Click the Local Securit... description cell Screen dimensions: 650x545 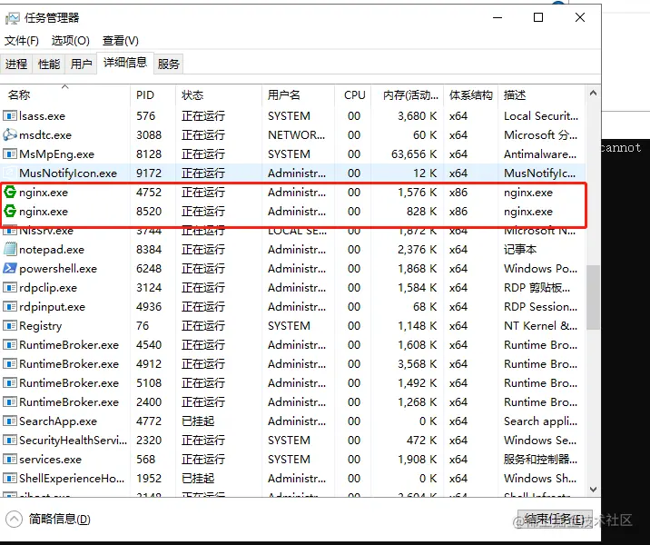[x=541, y=115]
